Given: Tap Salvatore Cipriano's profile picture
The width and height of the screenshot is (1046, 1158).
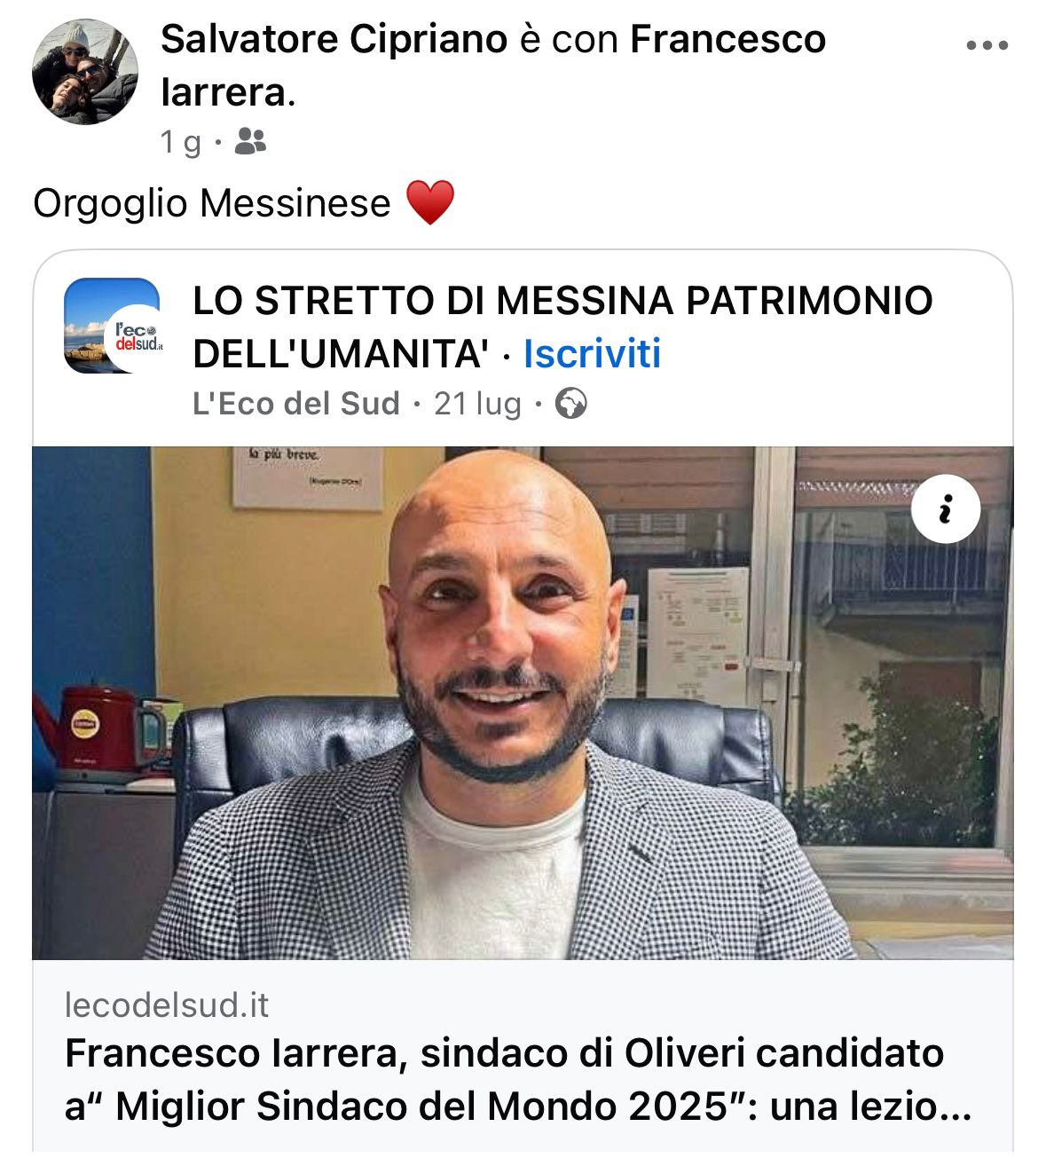Looking at the screenshot, I should pyautogui.click(x=85, y=71).
